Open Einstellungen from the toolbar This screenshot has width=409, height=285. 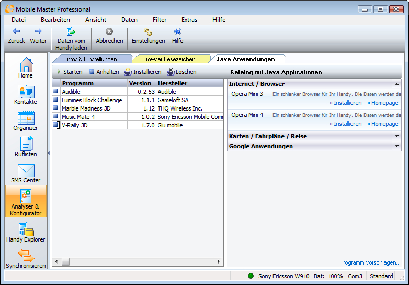click(x=148, y=36)
